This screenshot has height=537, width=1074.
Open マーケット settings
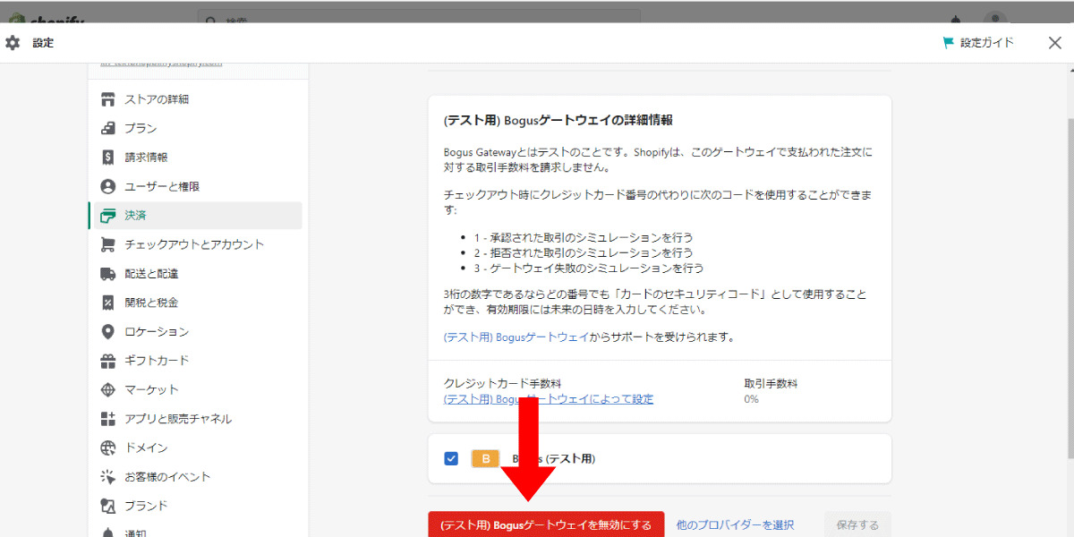click(x=151, y=389)
